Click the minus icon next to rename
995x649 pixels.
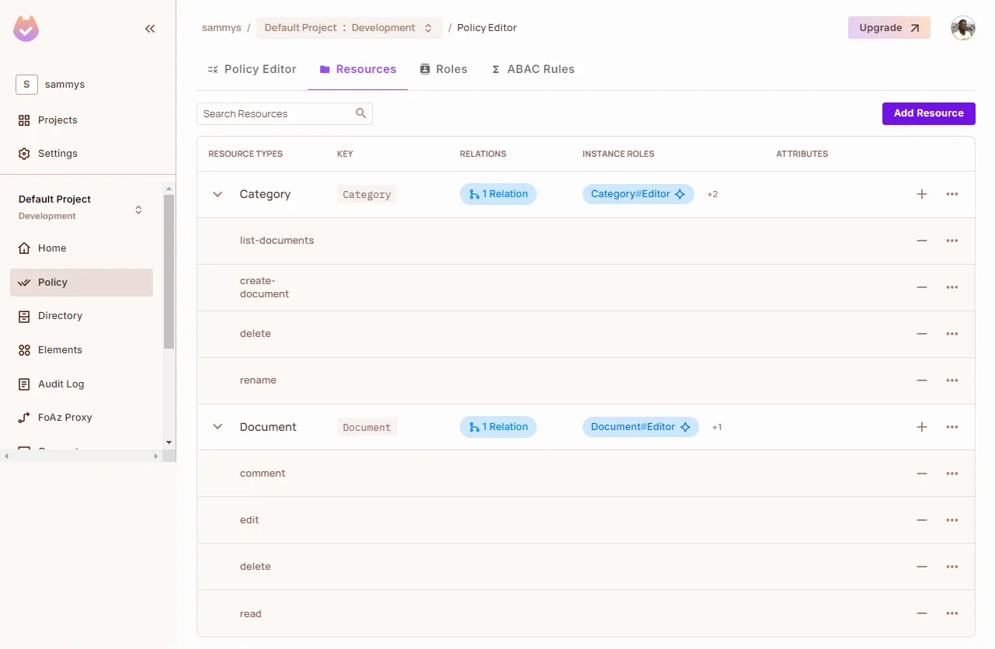click(921, 380)
